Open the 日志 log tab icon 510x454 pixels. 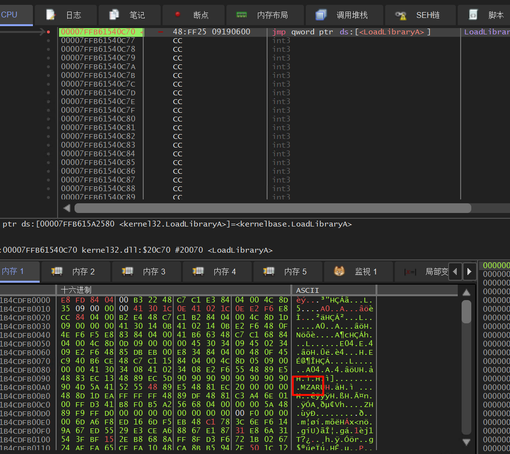click(x=51, y=15)
